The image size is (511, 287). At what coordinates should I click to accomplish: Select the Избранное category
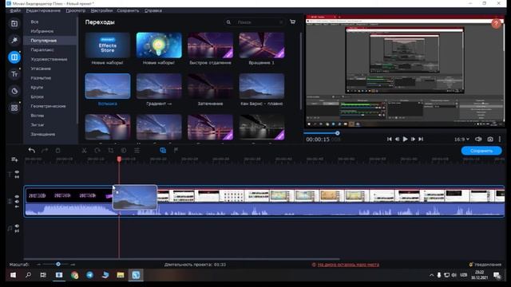point(42,31)
